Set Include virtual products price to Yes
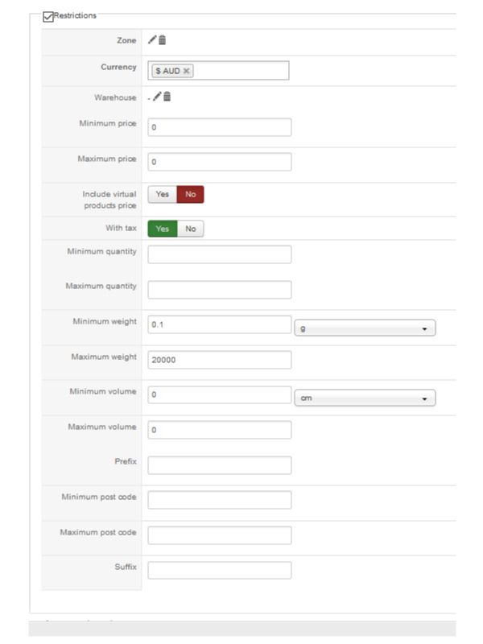The image size is (483, 644). pos(162,194)
